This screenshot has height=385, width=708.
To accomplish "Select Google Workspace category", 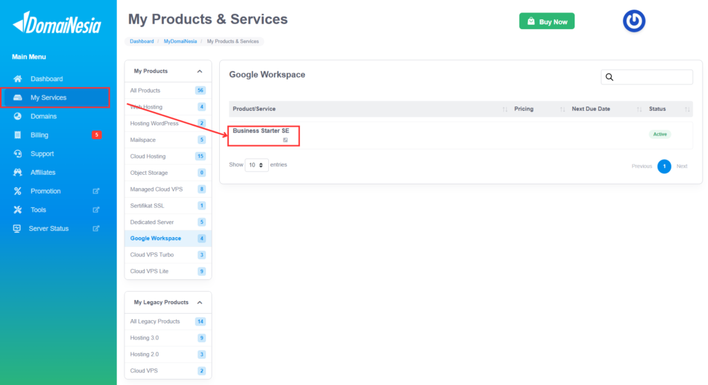I will 168,238.
